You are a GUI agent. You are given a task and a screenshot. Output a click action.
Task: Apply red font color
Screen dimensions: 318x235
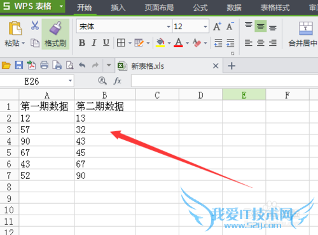[x=179, y=43]
